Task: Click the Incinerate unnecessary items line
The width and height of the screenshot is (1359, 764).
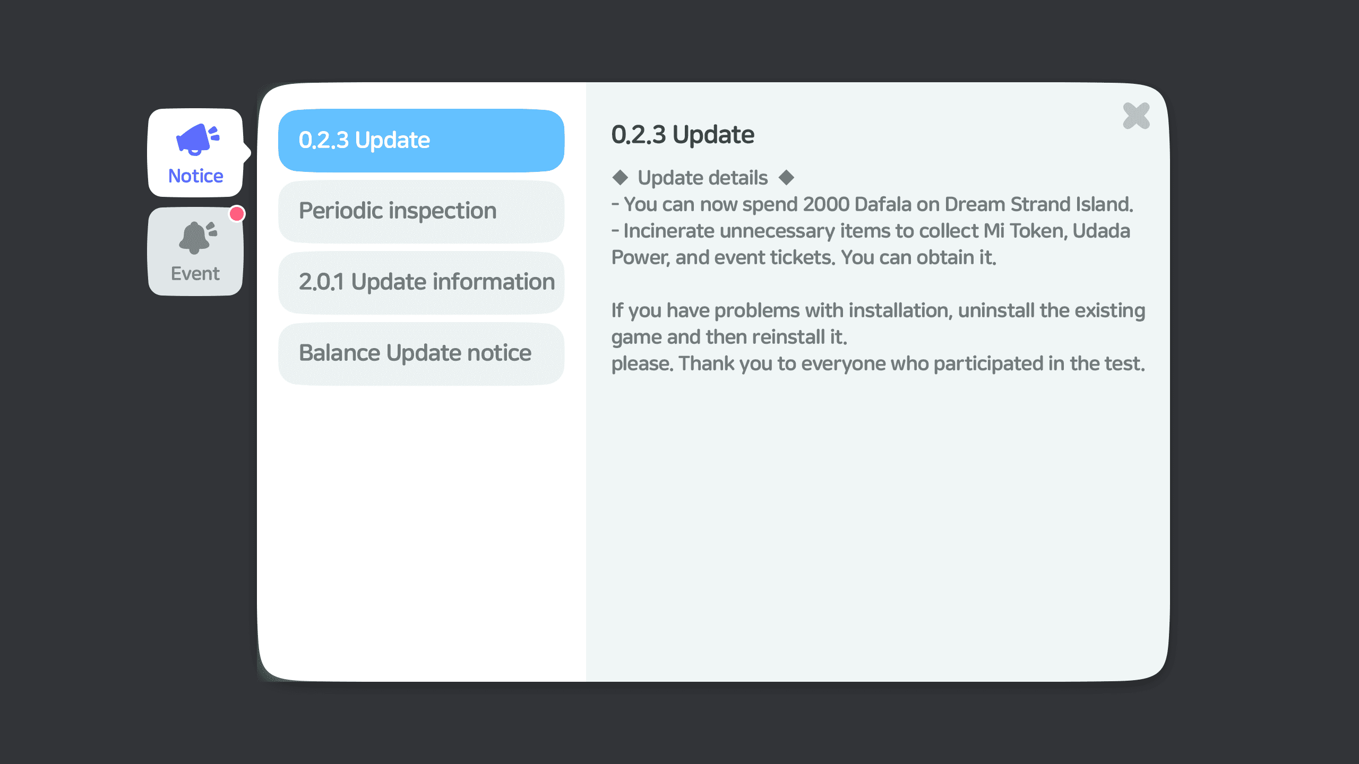Action: pyautogui.click(x=871, y=231)
